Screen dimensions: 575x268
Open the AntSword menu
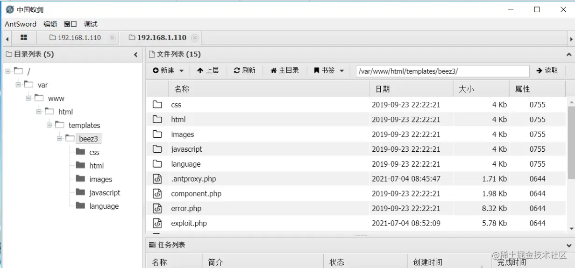21,24
